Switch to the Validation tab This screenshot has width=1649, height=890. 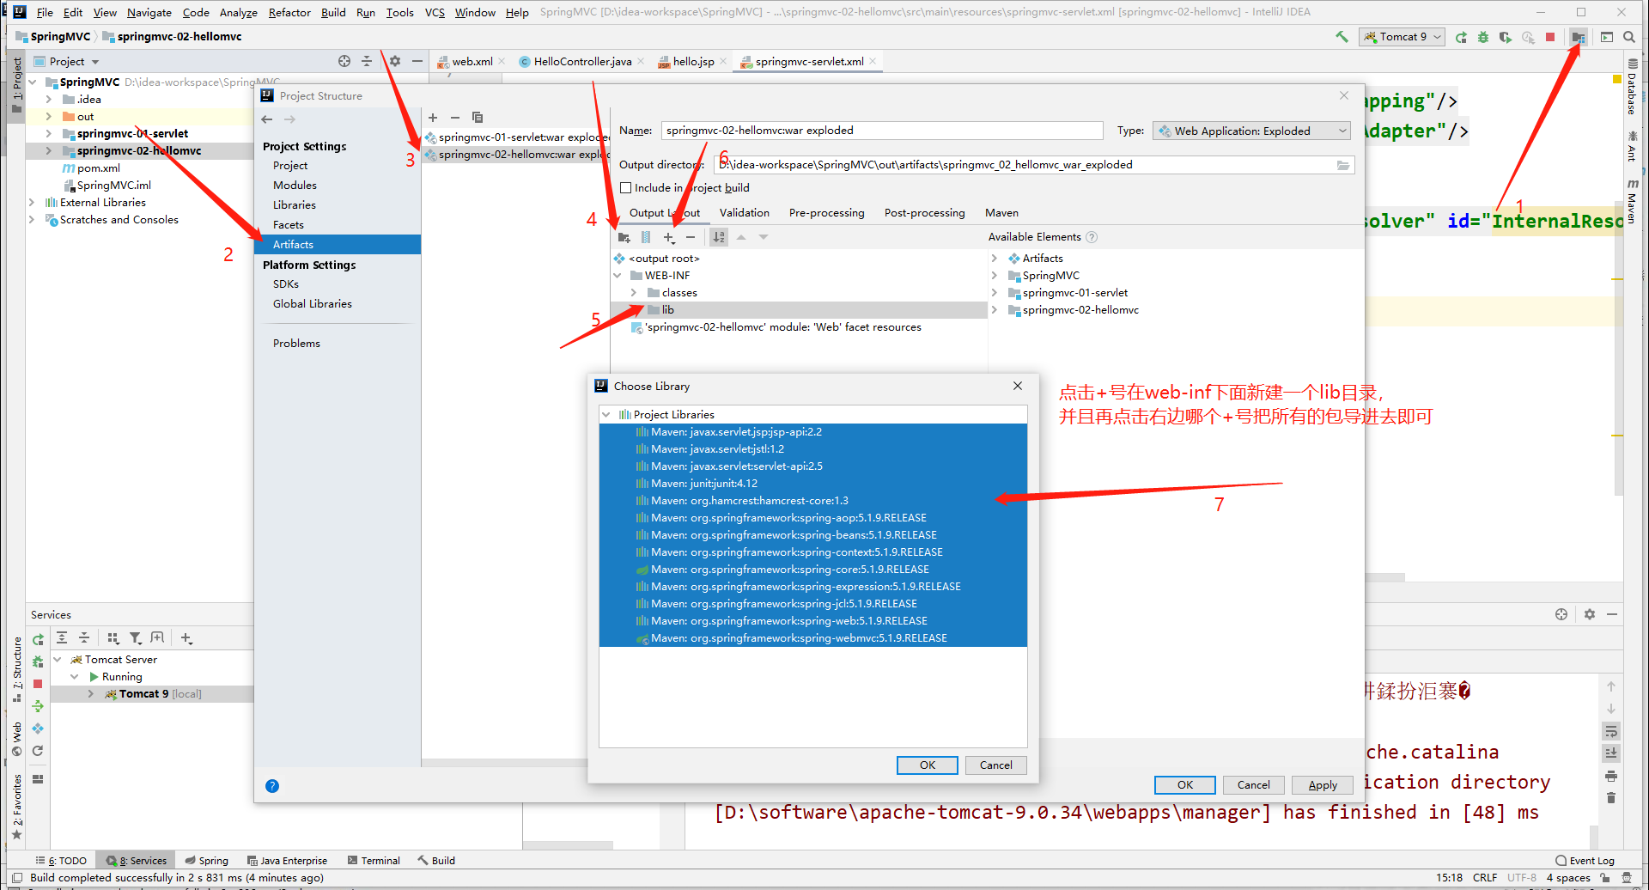point(744,213)
